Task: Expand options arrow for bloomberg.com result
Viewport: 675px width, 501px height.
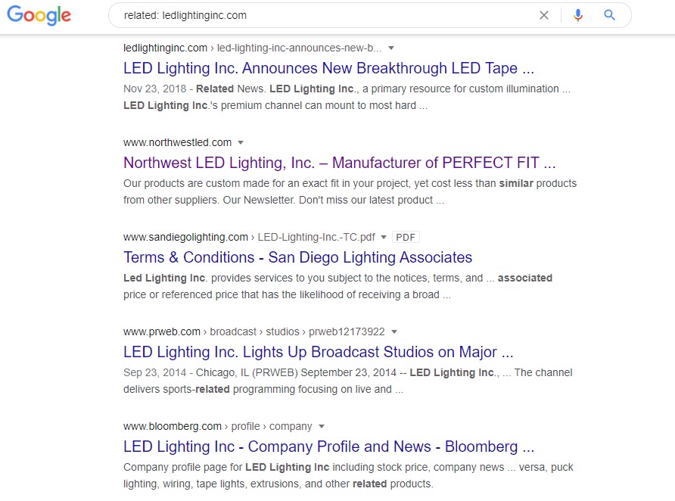Action: [x=322, y=426]
